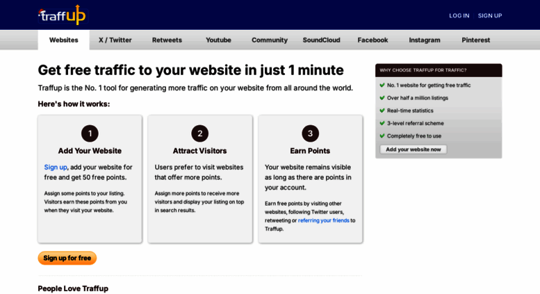This screenshot has width=540, height=294.
Task: Click 'Traffup is the No. 1 tool' subtitle sentence
Action: tap(195, 88)
